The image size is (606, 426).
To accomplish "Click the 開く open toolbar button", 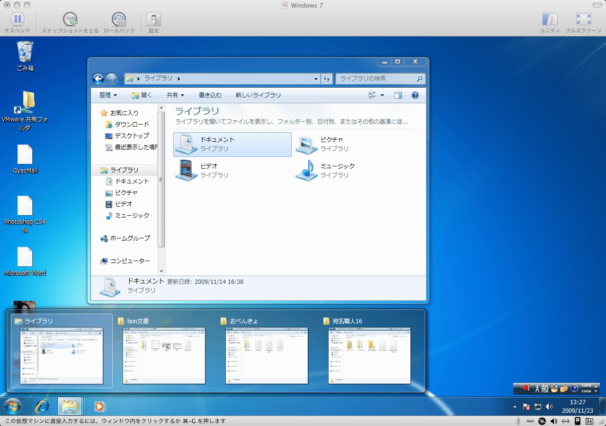I will tap(142, 95).
